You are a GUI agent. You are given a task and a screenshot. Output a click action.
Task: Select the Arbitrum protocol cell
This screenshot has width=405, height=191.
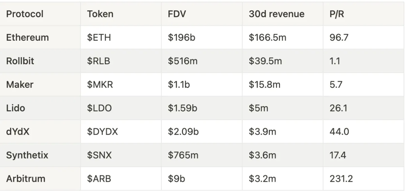pyautogui.click(x=40, y=179)
